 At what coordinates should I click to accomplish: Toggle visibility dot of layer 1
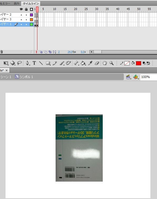pos(21,24)
